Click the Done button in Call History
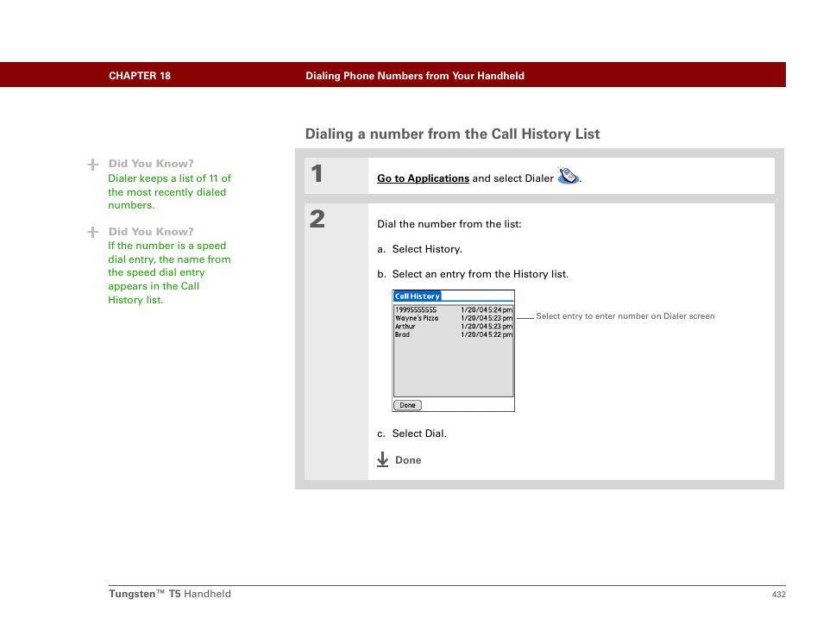The width and height of the screenshot is (823, 636). pos(407,405)
